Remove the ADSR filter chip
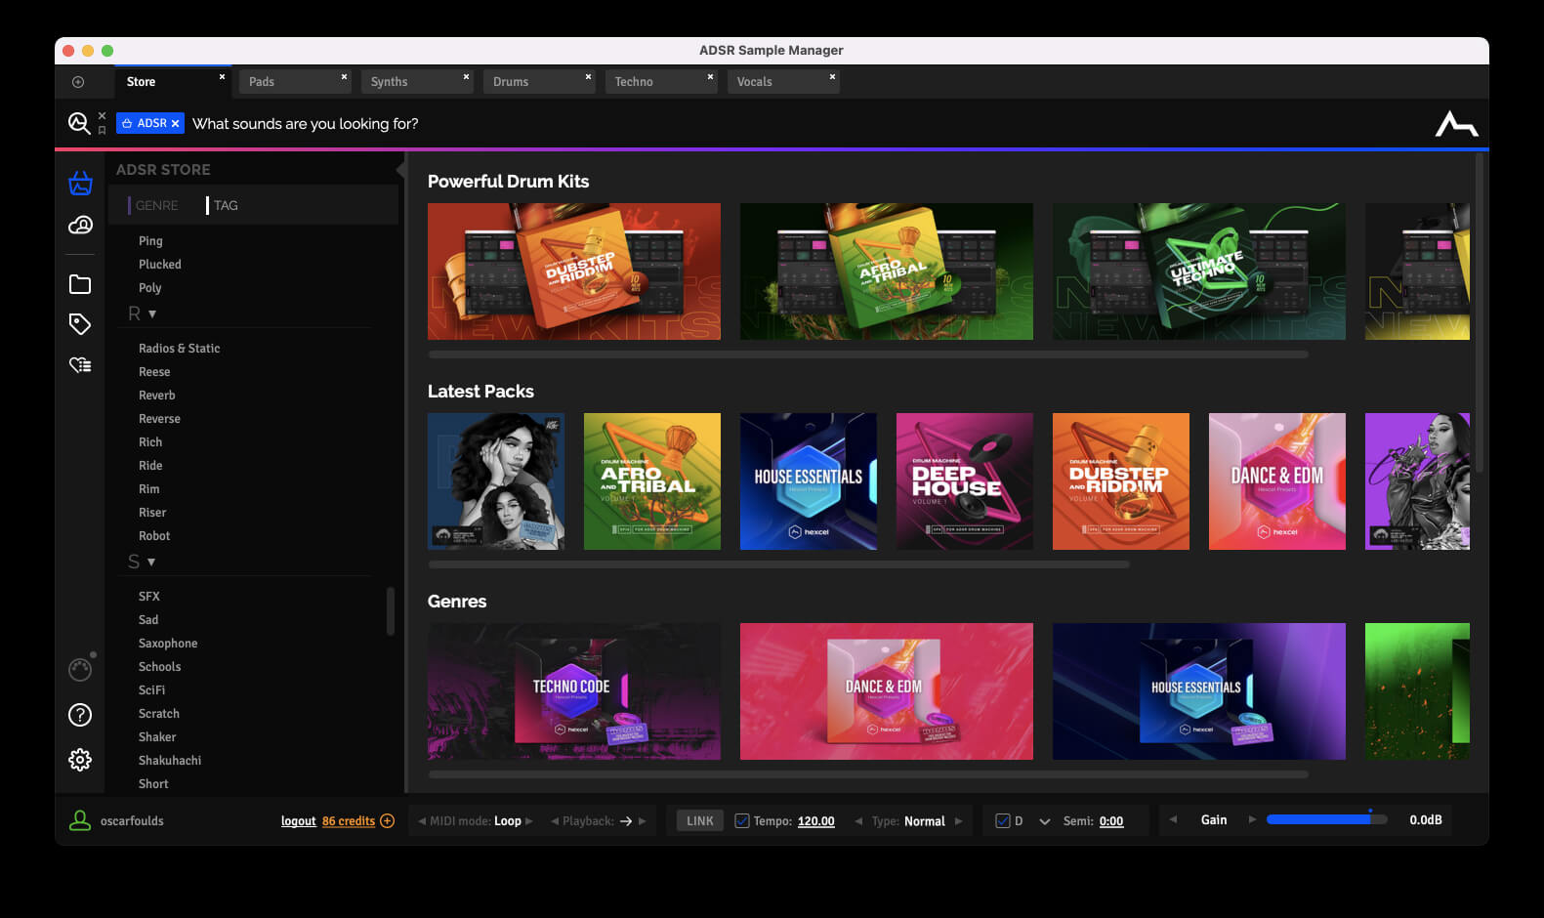This screenshot has height=918, width=1544. (x=175, y=123)
